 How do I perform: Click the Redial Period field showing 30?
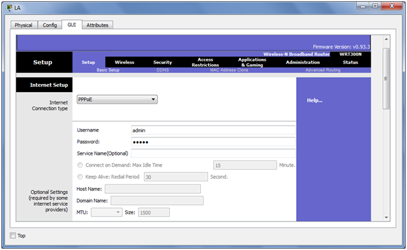pyautogui.click(x=176, y=177)
